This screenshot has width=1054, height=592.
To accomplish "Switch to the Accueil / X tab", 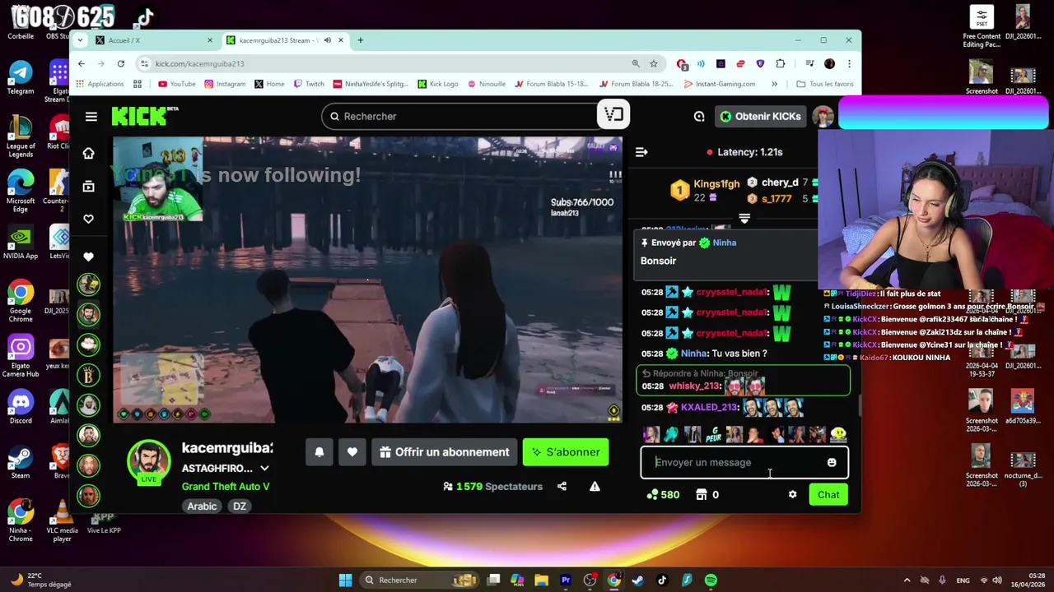I will [x=154, y=40].
